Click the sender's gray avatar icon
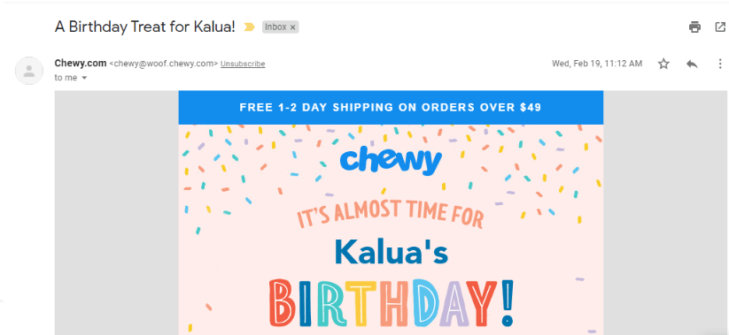This screenshot has width=729, height=335. tap(29, 71)
